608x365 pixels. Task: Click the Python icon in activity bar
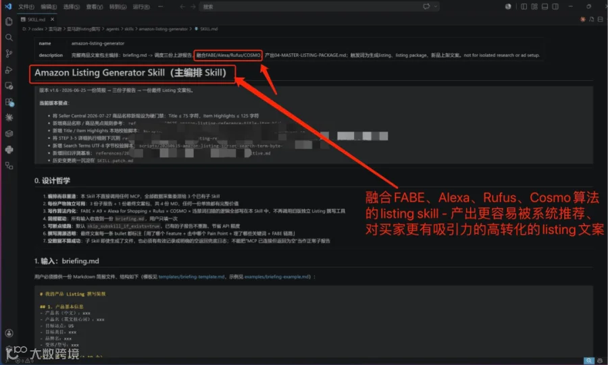(x=9, y=150)
